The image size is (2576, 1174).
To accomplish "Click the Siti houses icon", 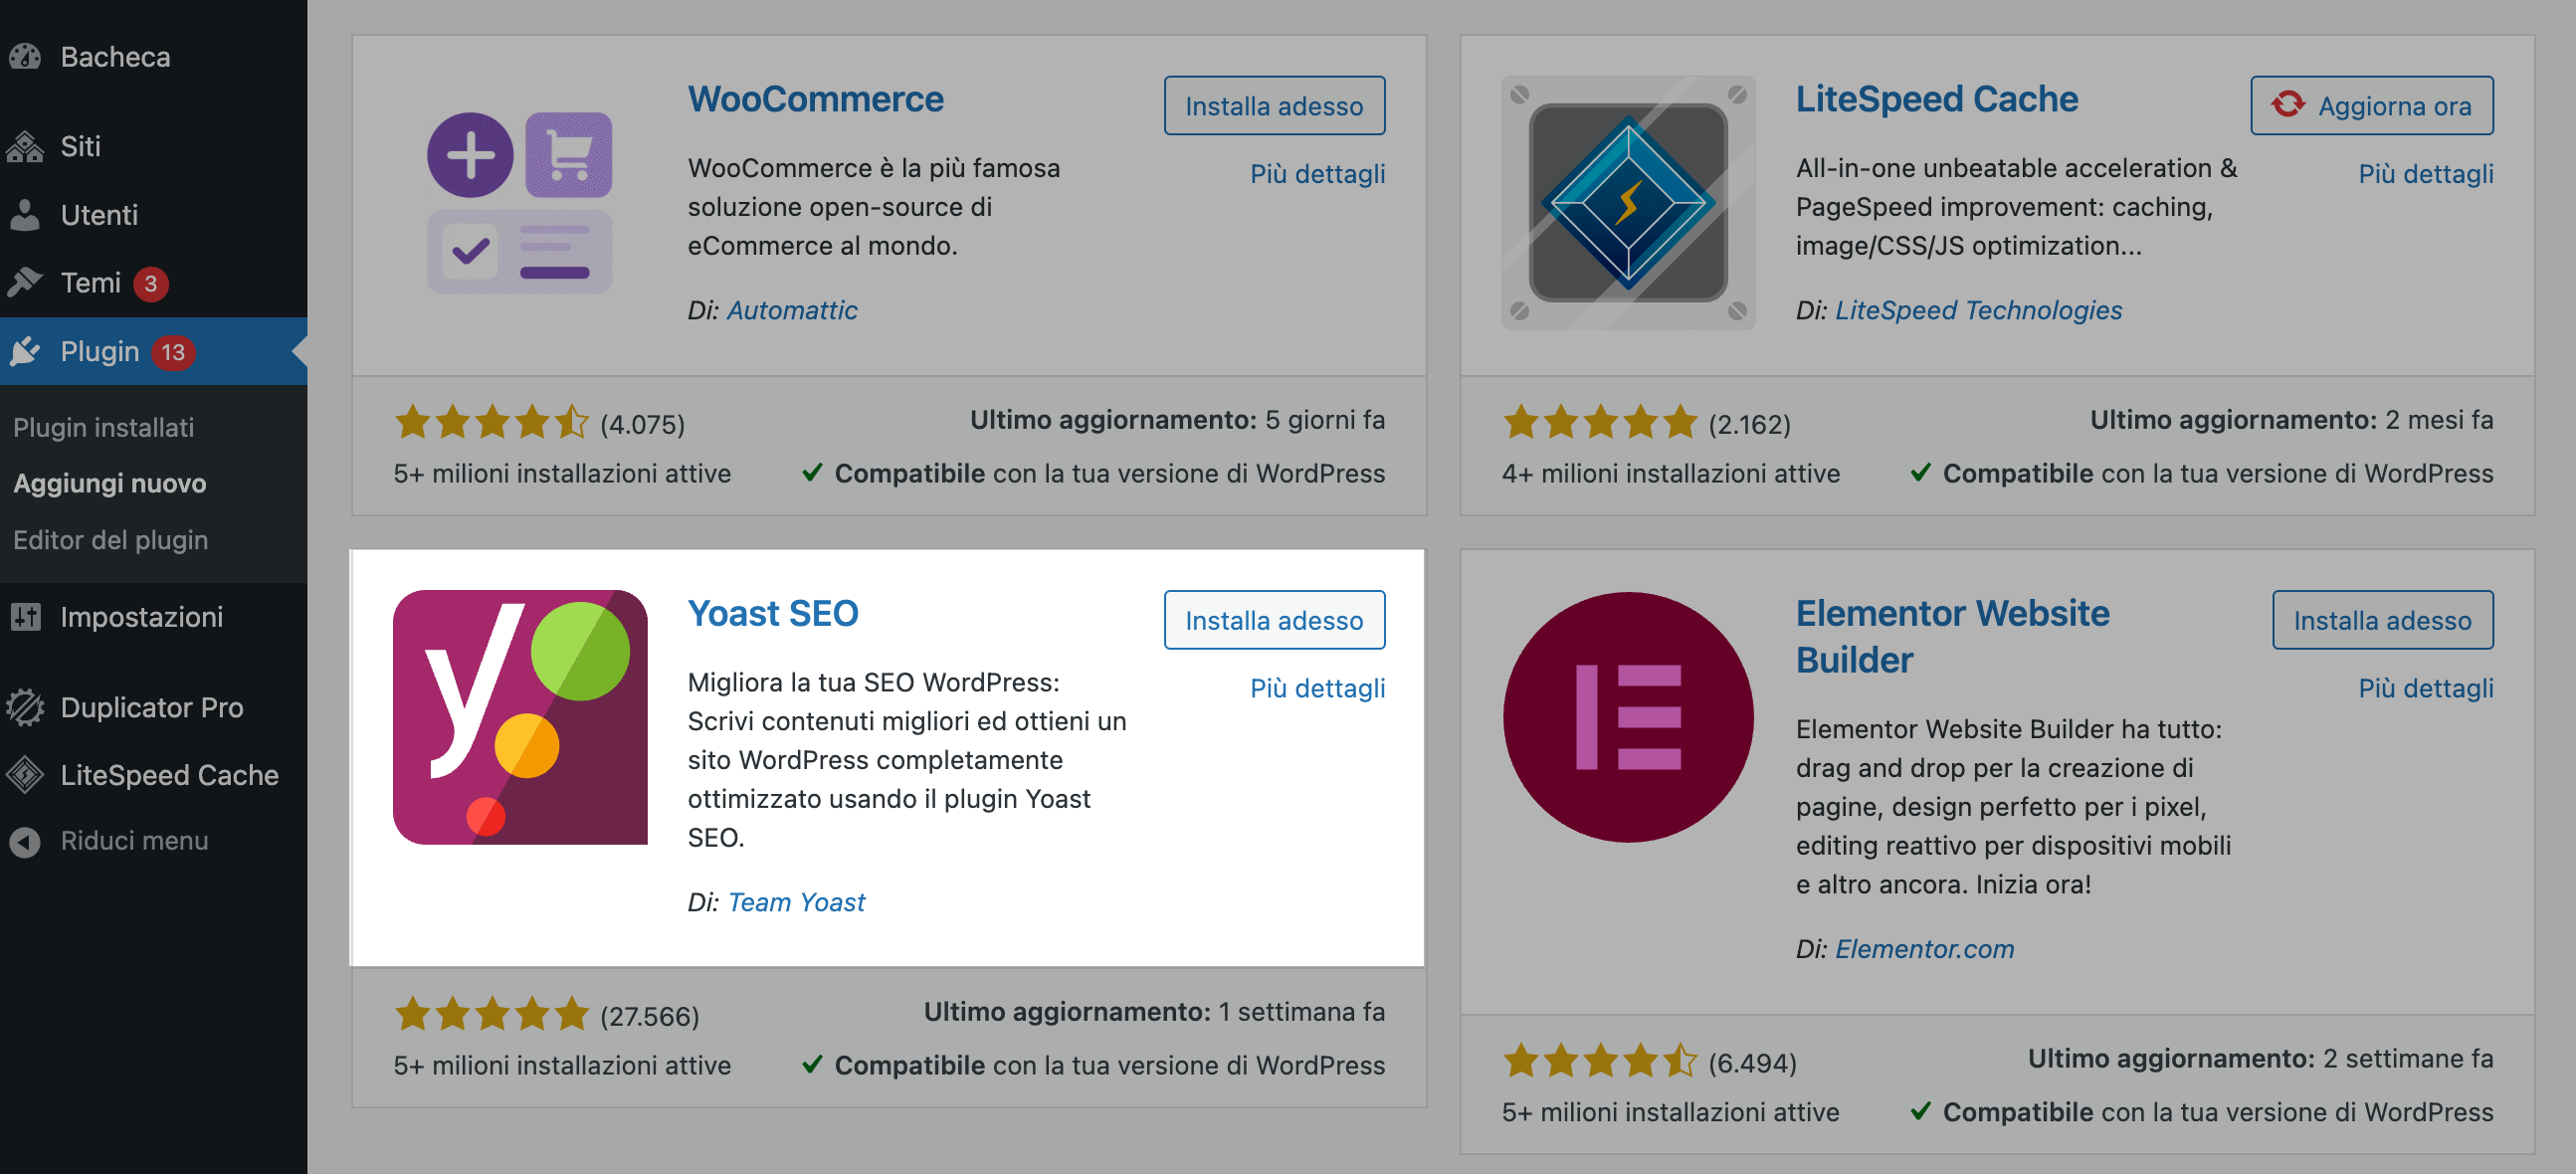I will (x=25, y=146).
